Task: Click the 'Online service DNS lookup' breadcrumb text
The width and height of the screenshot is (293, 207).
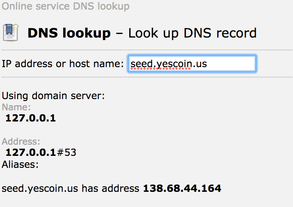Action: (66, 6)
